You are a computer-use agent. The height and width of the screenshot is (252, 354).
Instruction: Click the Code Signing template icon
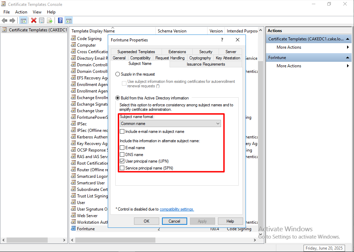(x=73, y=38)
